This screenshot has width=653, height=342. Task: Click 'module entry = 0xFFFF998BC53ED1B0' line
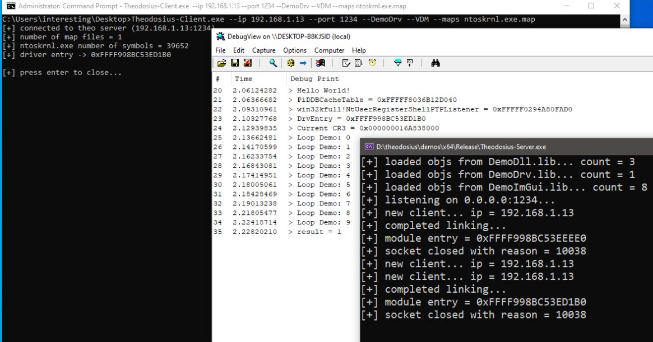coord(474,302)
